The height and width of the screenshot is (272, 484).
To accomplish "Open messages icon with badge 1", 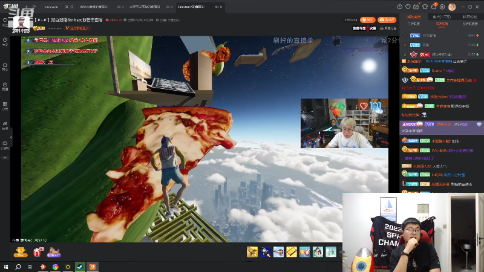I will click(434, 6).
